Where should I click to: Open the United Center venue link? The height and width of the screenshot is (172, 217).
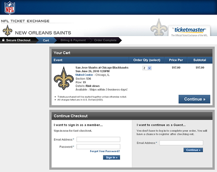[84, 75]
